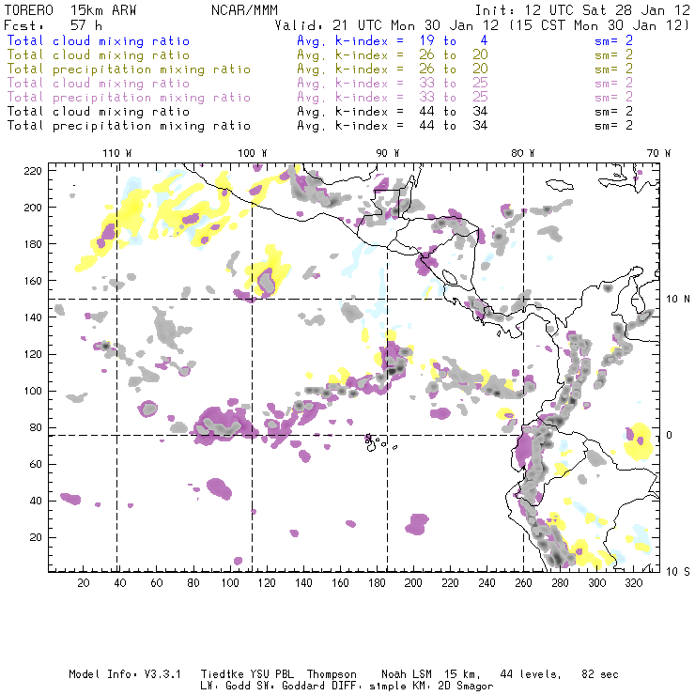Select the "Thompson" microphysics footer text
The height and width of the screenshot is (695, 695).
[332, 674]
